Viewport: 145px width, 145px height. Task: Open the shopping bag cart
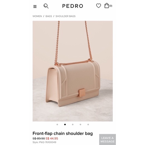pos(106,5)
